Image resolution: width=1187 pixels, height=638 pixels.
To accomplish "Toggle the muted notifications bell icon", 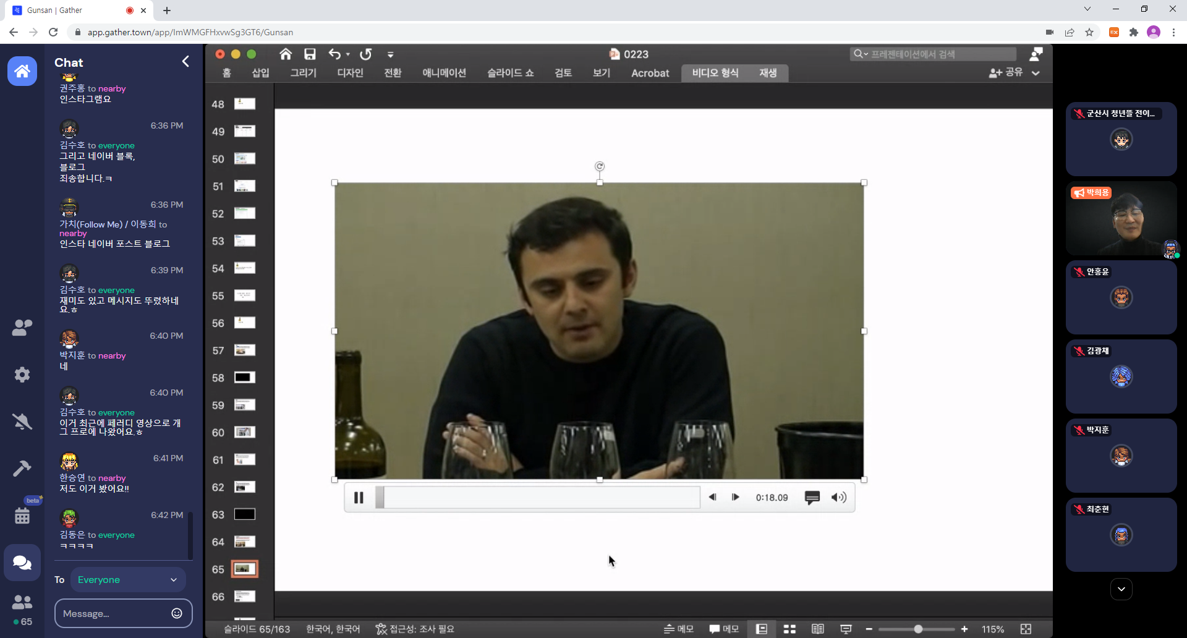I will point(22,422).
